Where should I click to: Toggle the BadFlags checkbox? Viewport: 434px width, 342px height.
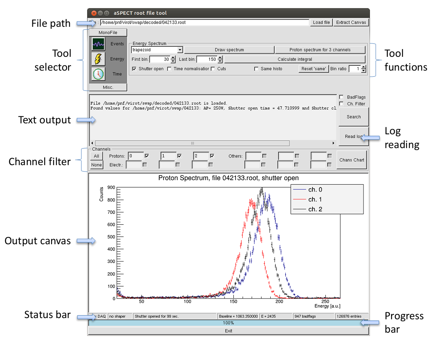tap(341, 97)
